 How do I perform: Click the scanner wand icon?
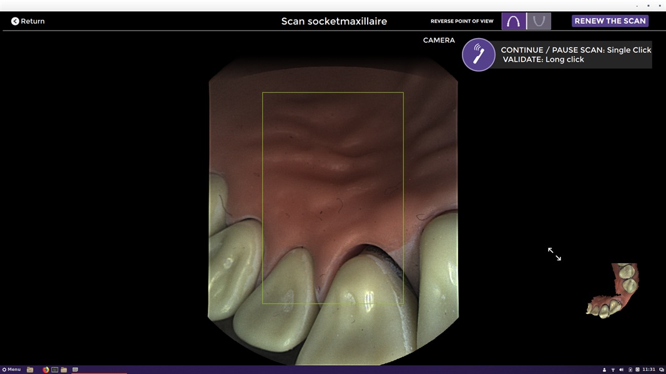[478, 55]
